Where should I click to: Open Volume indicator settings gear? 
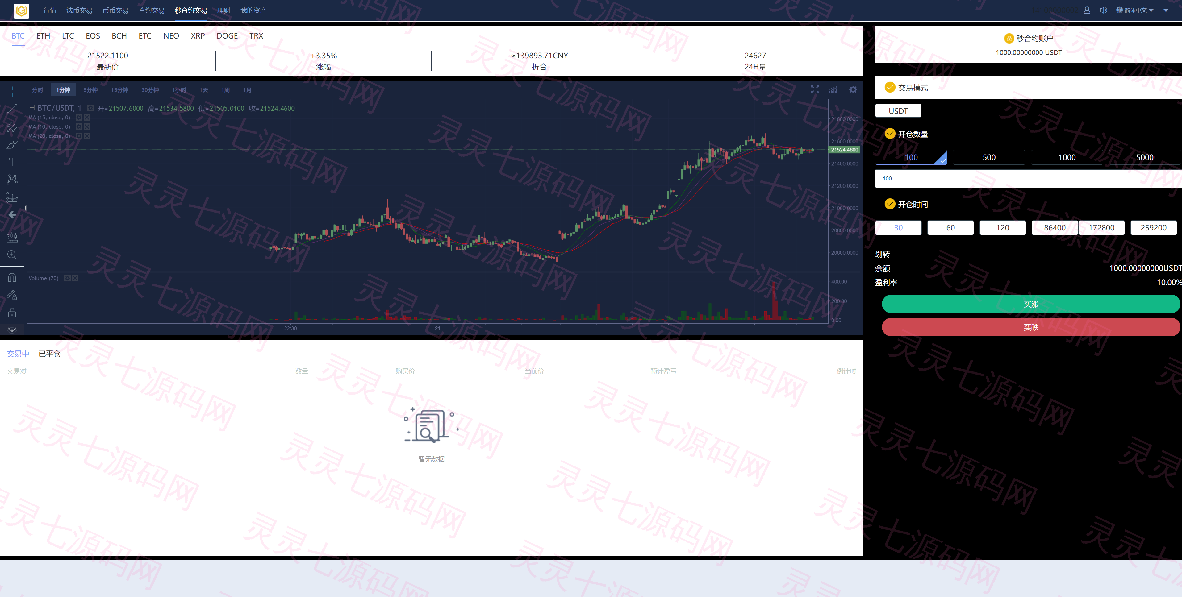click(68, 278)
